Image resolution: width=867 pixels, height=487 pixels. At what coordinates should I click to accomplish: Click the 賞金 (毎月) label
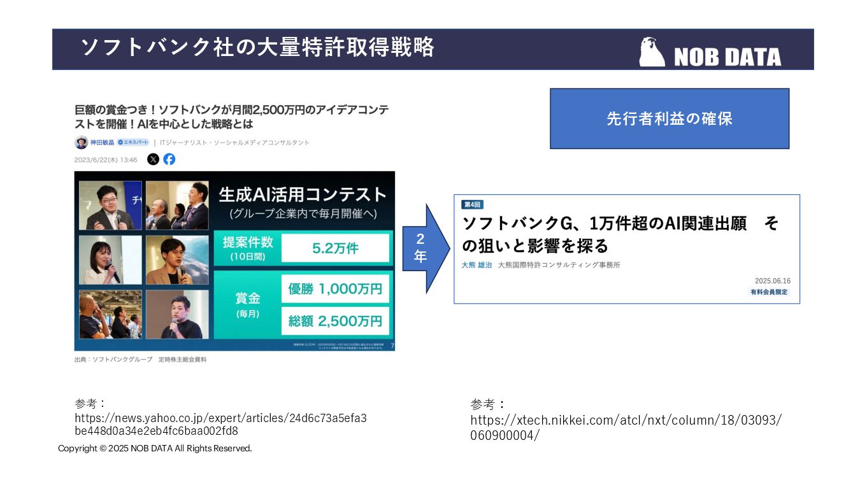[x=247, y=305]
